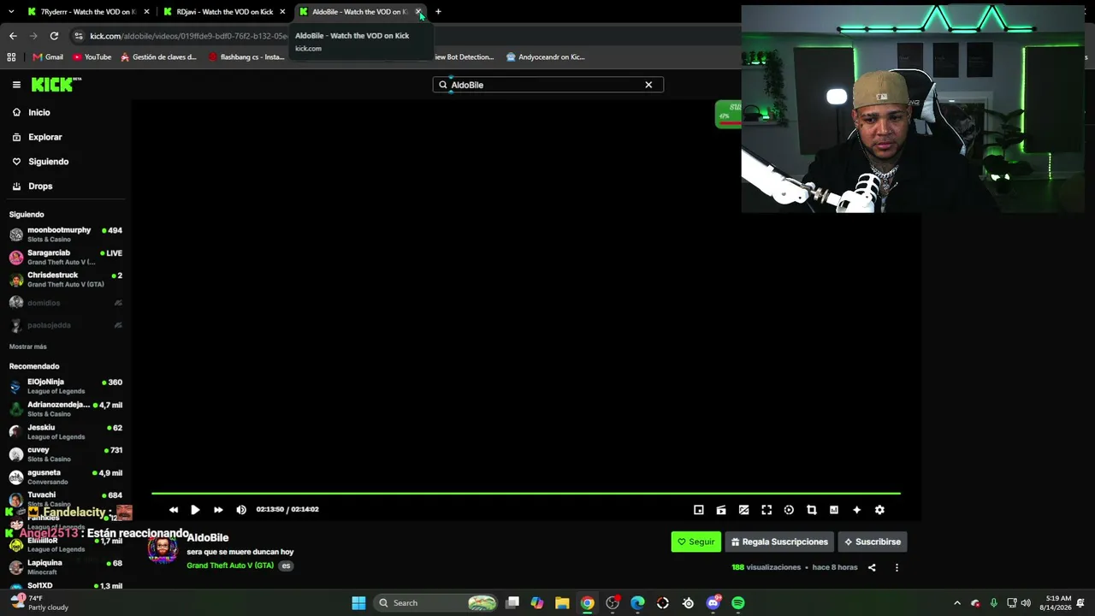Open recommended channel Jesskiu
Image resolution: width=1095 pixels, height=616 pixels.
(x=66, y=431)
